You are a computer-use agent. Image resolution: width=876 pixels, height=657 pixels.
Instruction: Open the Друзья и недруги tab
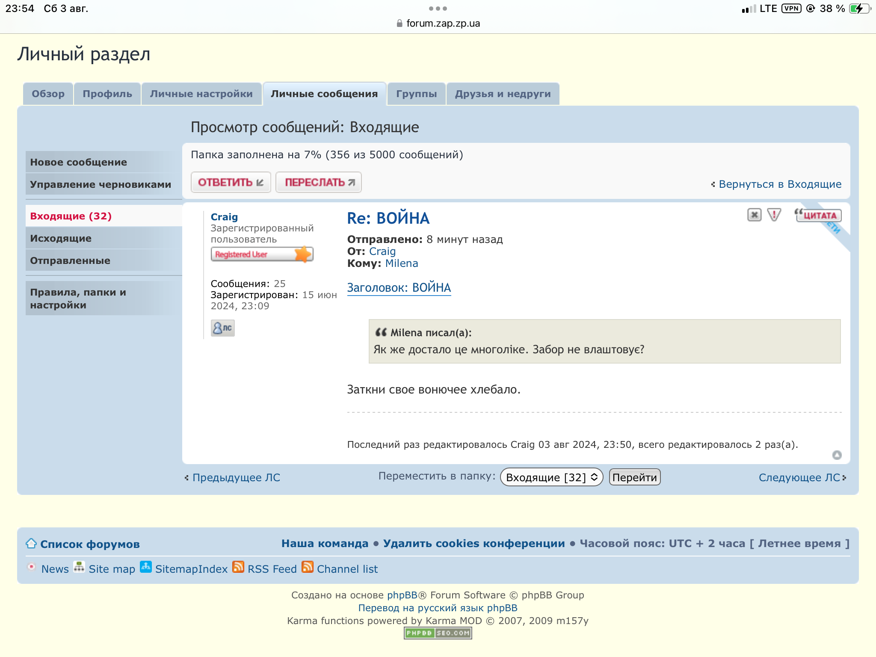point(503,94)
